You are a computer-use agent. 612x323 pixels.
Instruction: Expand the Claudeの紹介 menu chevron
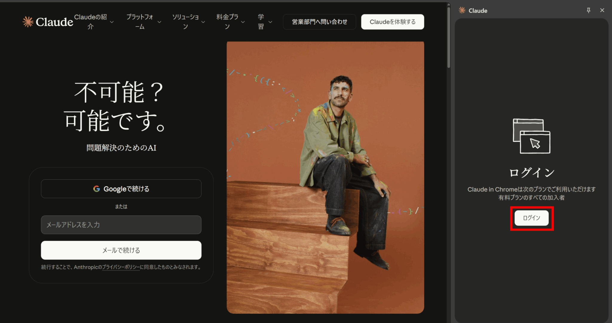click(112, 22)
